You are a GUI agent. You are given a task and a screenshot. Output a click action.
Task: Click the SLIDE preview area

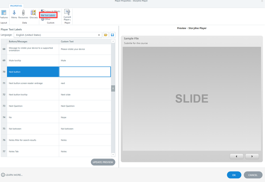(x=192, y=99)
